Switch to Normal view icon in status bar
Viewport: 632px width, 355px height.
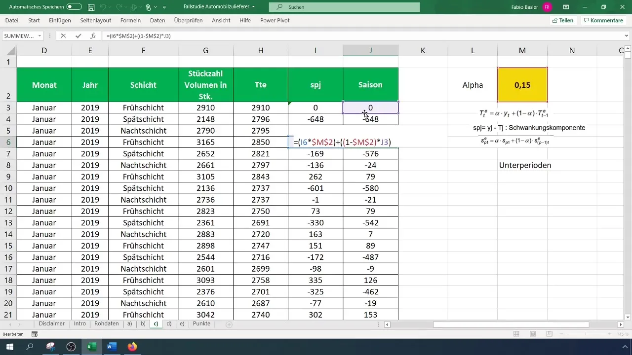(x=516, y=334)
